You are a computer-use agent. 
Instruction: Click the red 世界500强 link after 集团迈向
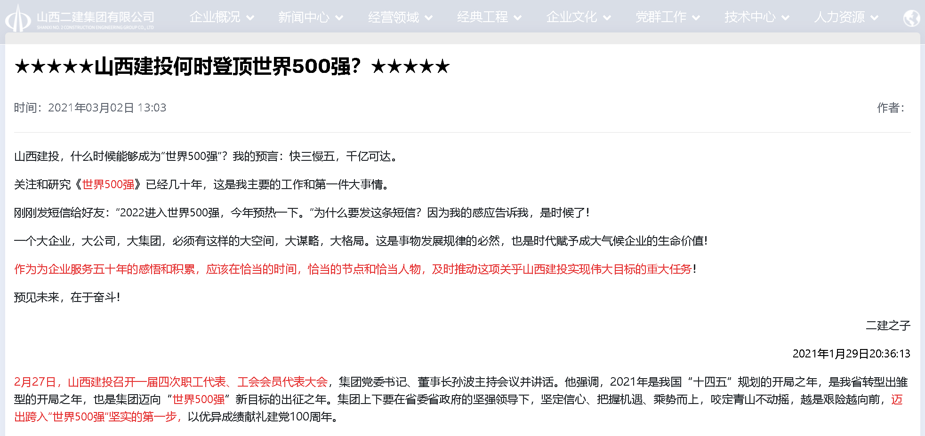[199, 399]
